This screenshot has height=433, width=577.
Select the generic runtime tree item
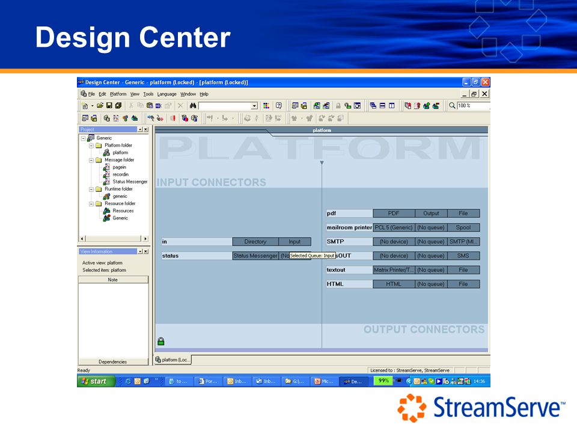120,196
